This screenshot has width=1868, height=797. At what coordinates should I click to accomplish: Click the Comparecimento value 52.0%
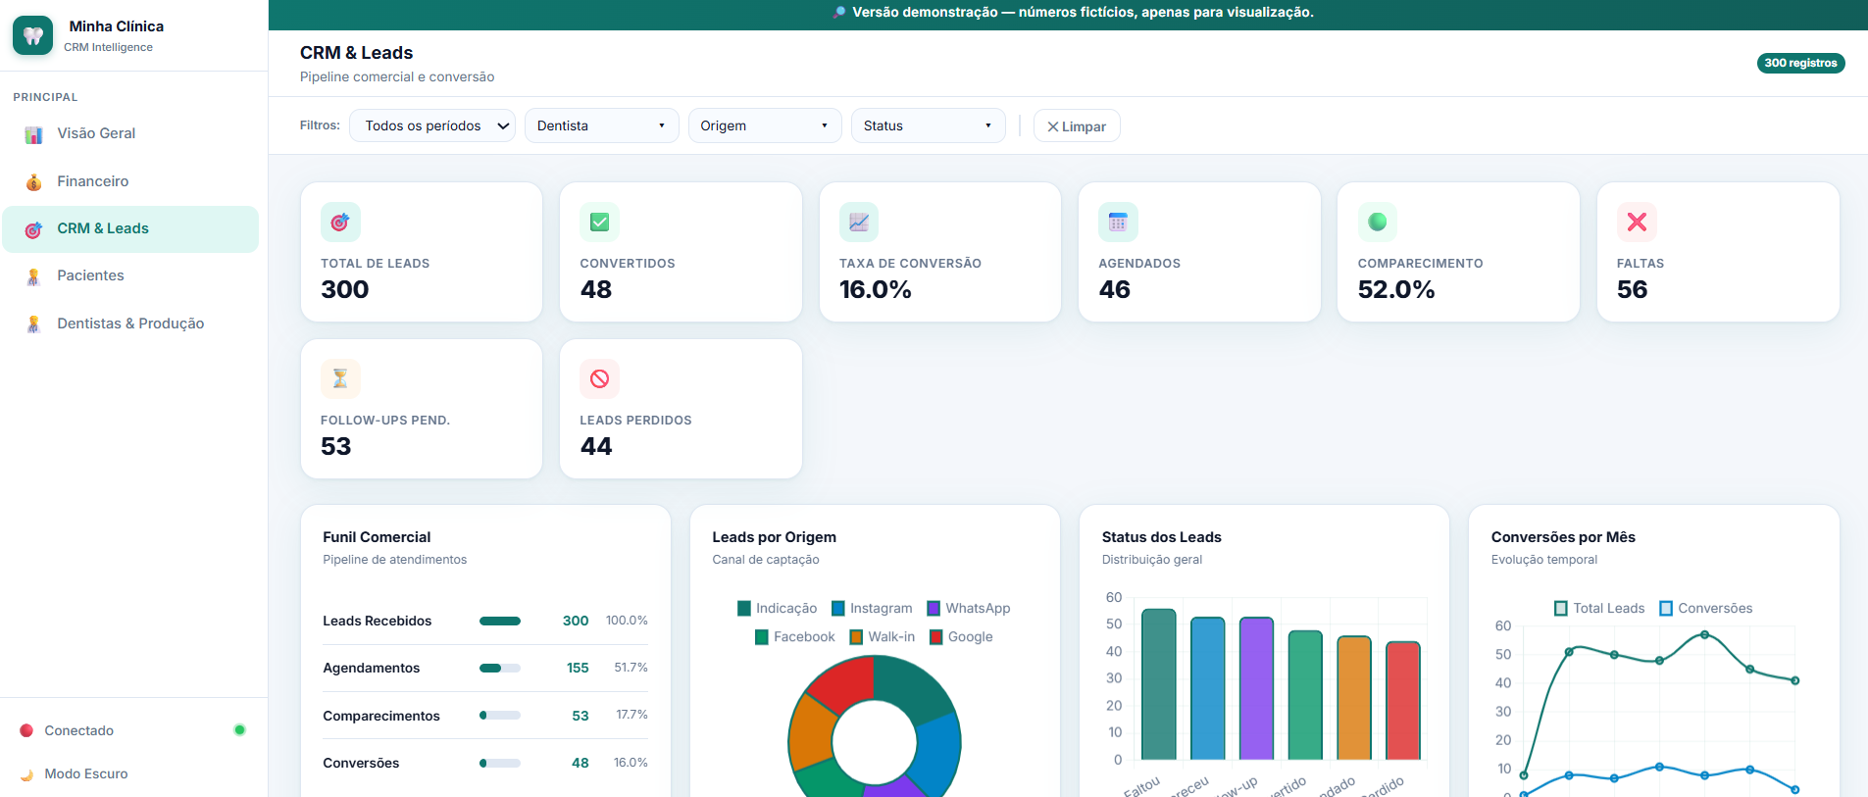(x=1396, y=289)
